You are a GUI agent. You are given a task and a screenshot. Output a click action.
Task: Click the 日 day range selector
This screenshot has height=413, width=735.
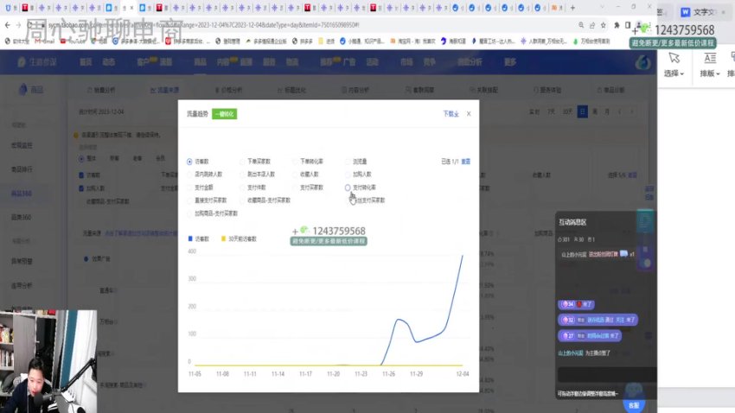pos(582,111)
